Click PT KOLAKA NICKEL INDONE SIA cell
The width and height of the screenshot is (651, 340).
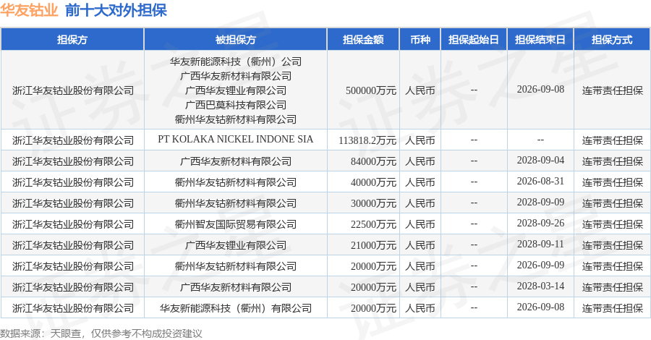pyautogui.click(x=235, y=139)
